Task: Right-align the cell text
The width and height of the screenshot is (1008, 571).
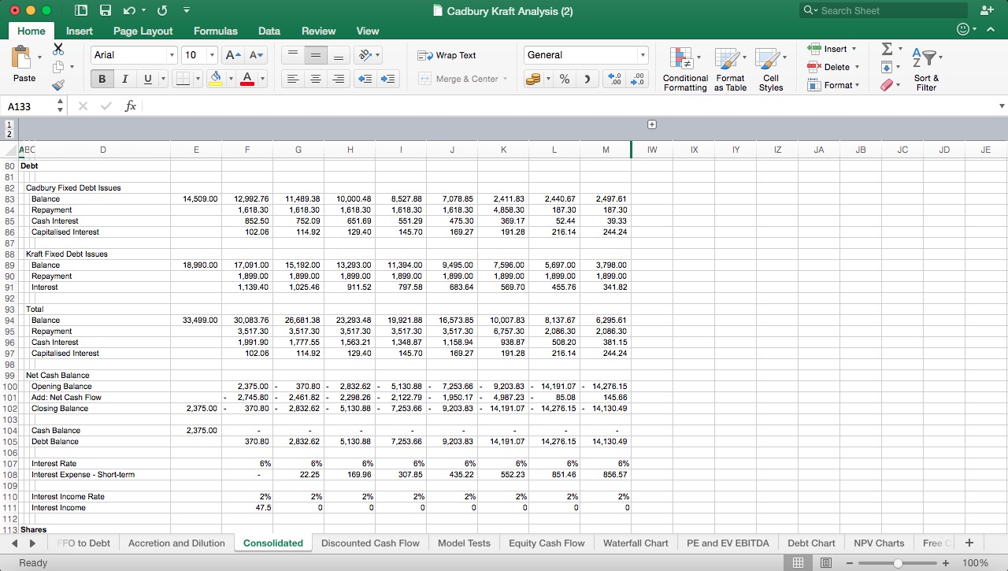Action: [339, 79]
